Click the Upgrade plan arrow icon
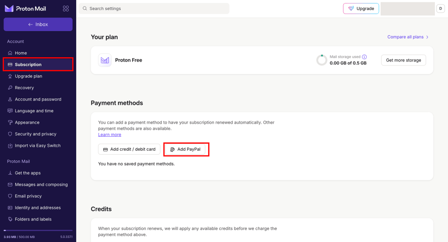Screen dimensions: 448x242 10,76
